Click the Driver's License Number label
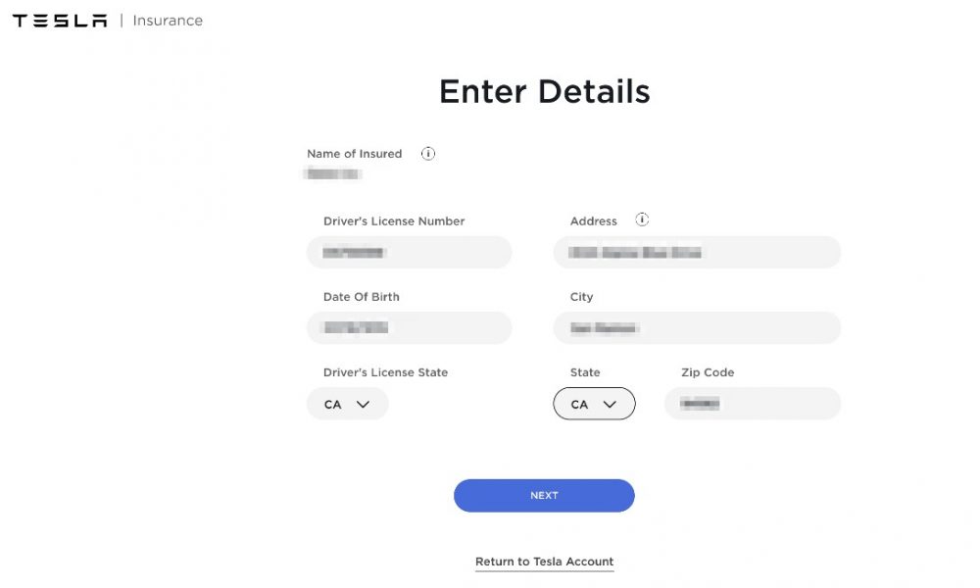This screenshot has height=588, width=980. click(x=394, y=221)
